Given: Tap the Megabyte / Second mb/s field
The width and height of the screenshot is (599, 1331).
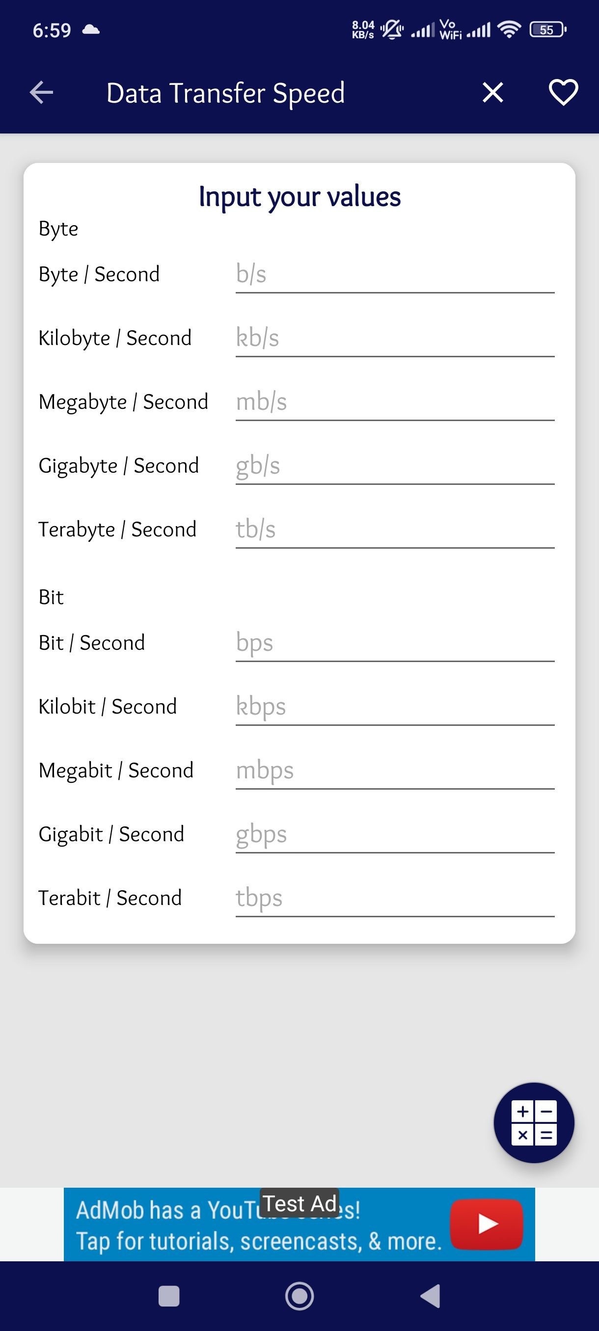Looking at the screenshot, I should (394, 402).
